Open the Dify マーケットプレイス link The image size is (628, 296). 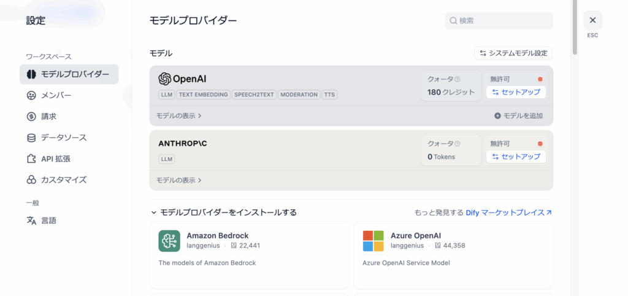508,212
